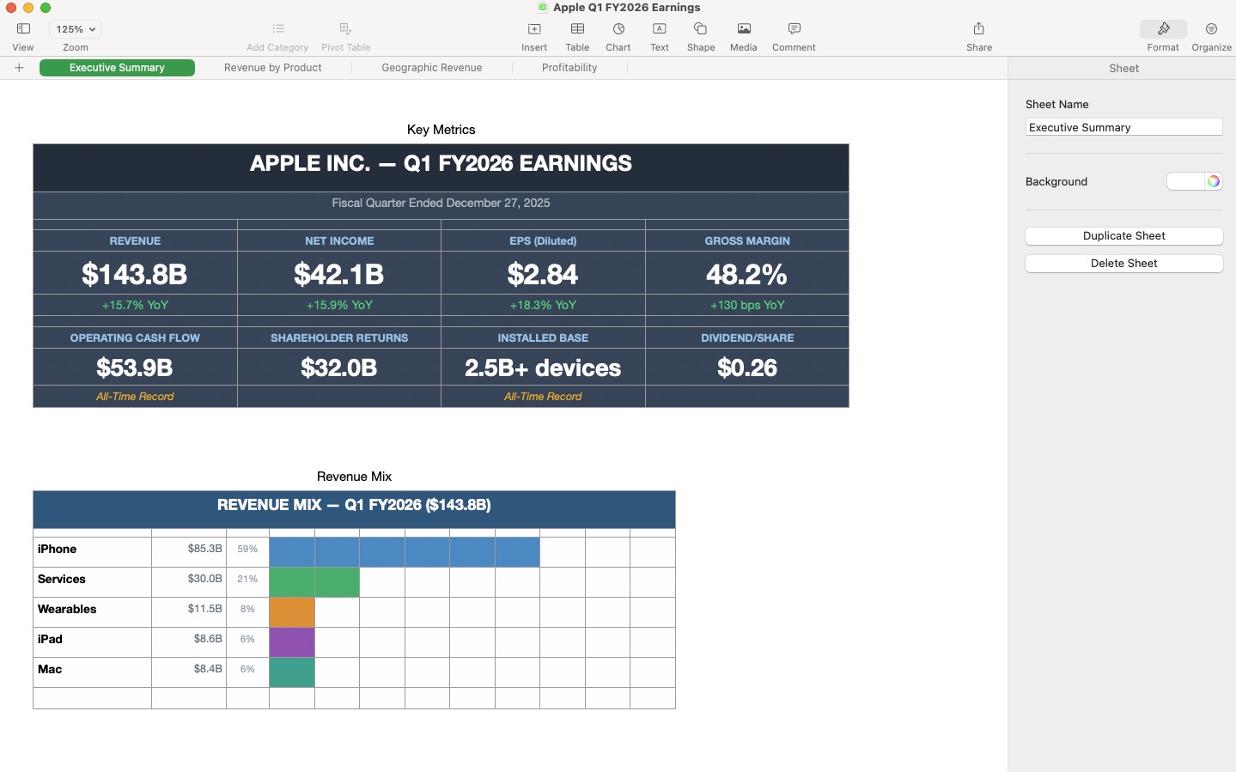The width and height of the screenshot is (1236, 772).
Task: Switch to Revenue by Product sheet
Action: pos(273,68)
